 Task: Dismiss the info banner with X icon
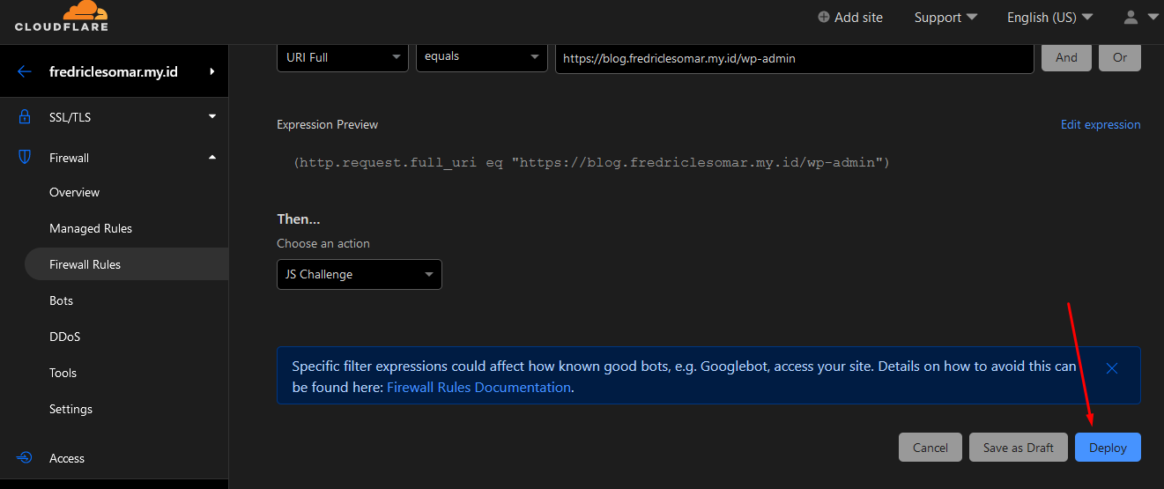(1111, 368)
